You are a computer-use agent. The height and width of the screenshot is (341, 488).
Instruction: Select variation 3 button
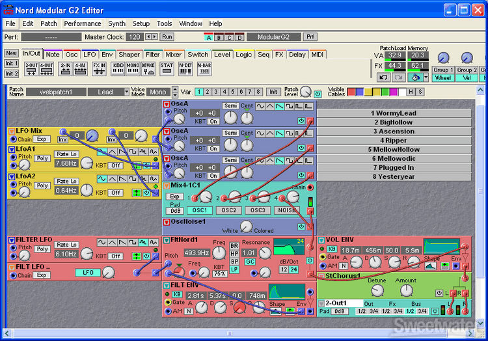click(216, 92)
